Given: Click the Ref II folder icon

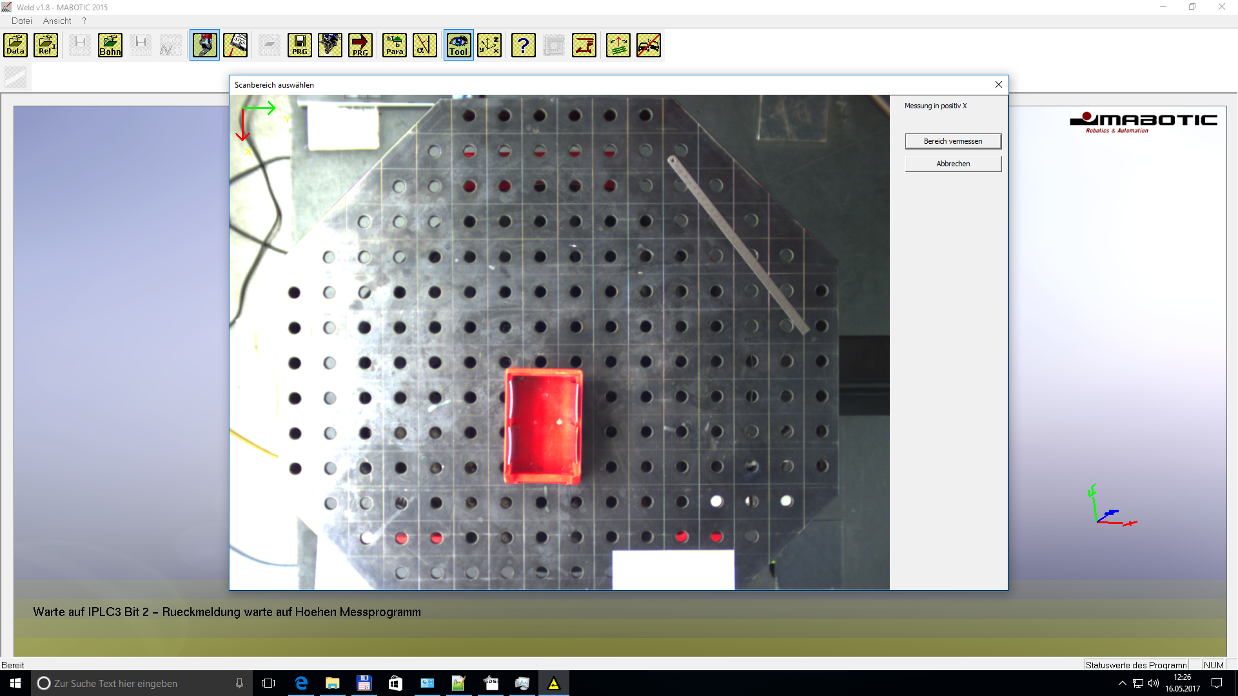Looking at the screenshot, I should (x=46, y=45).
